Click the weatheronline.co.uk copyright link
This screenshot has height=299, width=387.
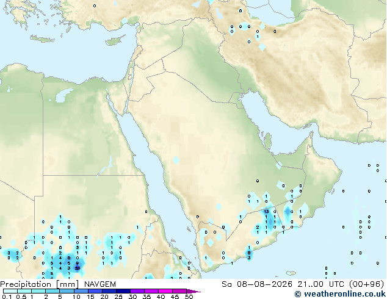click(340, 294)
